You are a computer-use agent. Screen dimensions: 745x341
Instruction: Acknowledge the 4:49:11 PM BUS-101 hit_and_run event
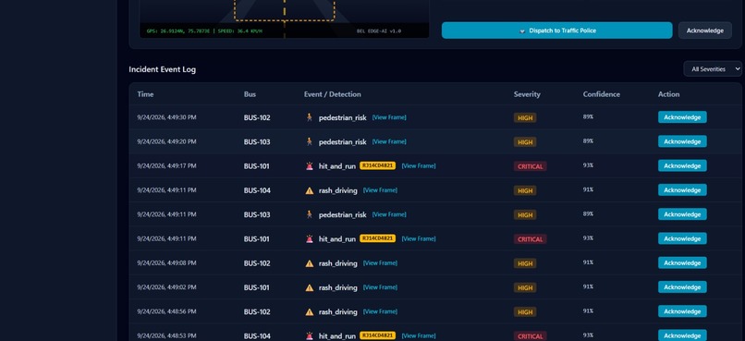682,238
